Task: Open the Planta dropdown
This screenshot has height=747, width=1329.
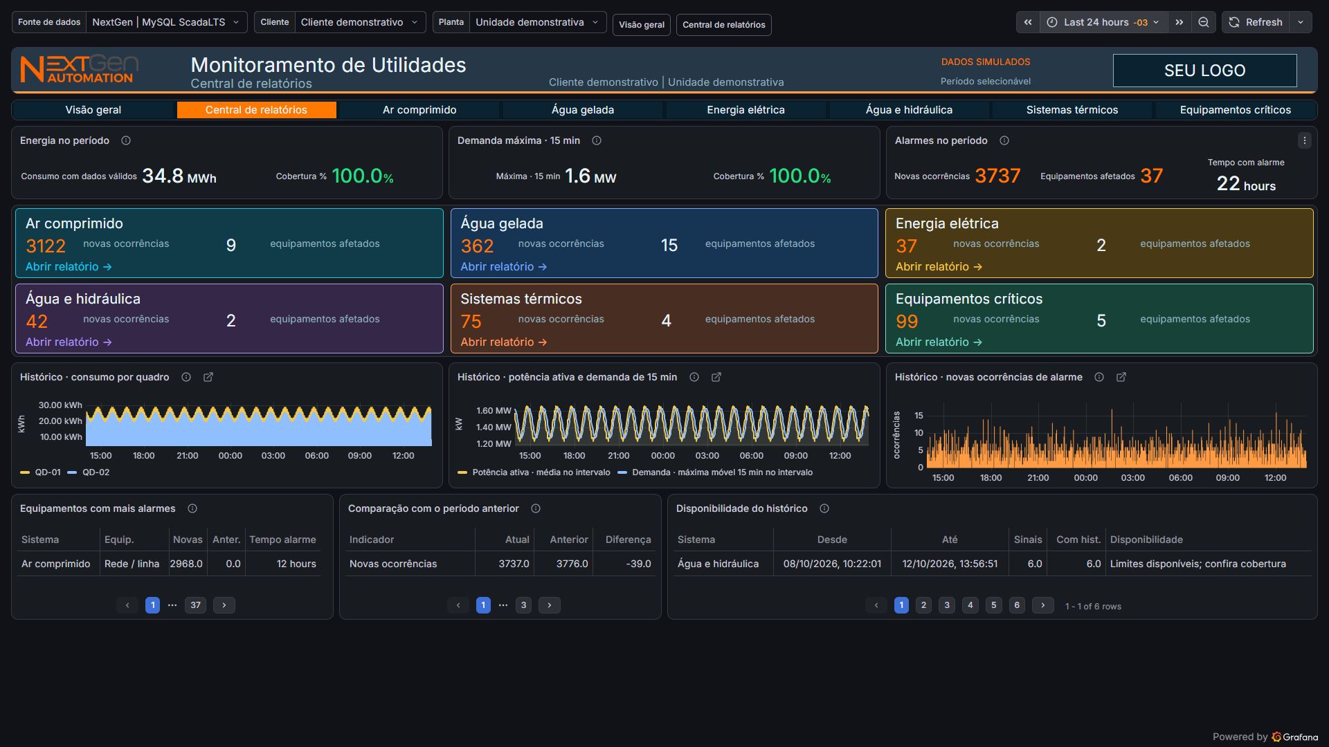Action: tap(537, 22)
